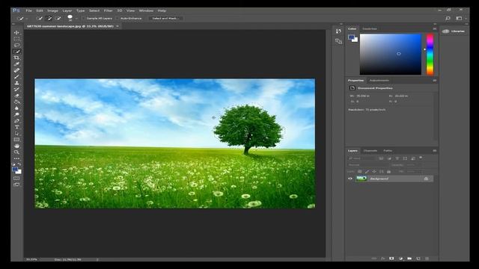Viewport: 479px width, 269px height.
Task: Open the layer blend mode dropdown
Action: 368,164
